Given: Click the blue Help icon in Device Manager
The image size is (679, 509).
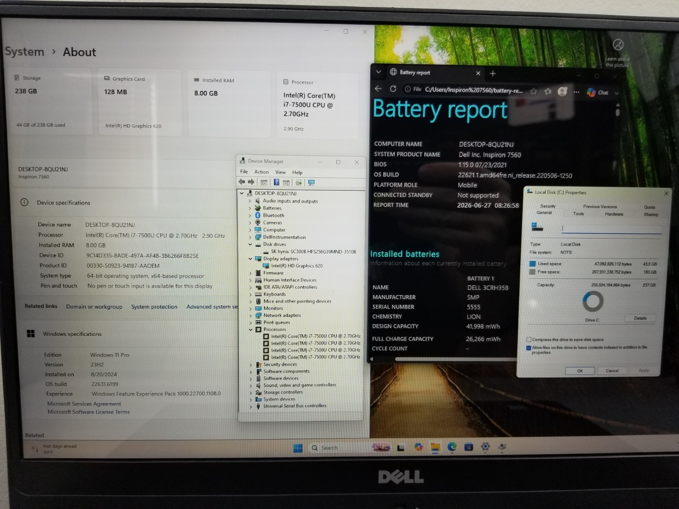Looking at the screenshot, I should tap(276, 182).
